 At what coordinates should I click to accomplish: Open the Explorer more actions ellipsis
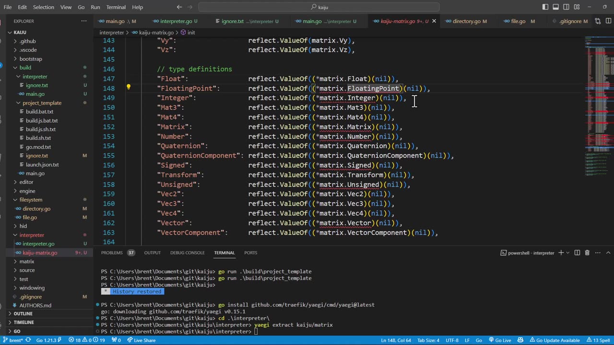coord(84,21)
